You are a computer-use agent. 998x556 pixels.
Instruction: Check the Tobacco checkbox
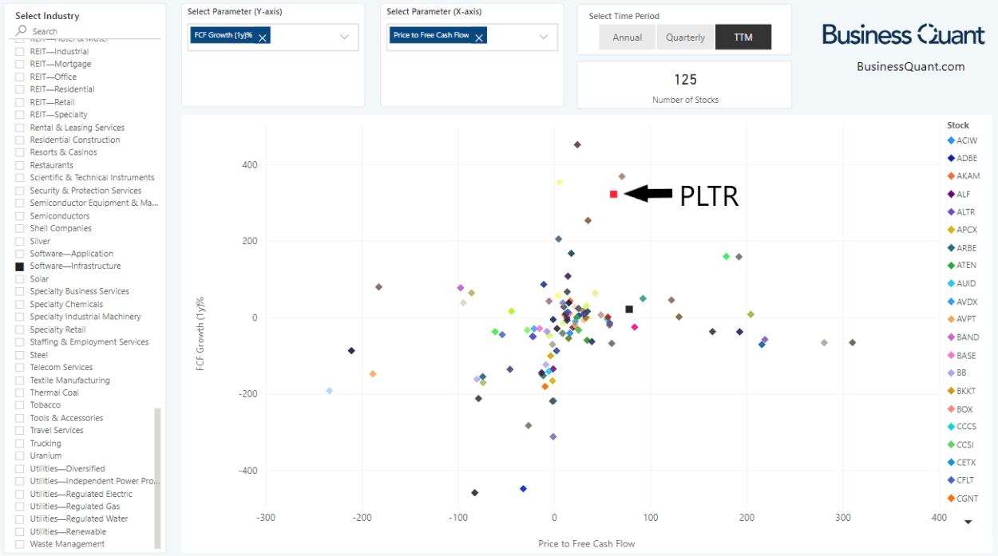pyautogui.click(x=20, y=405)
